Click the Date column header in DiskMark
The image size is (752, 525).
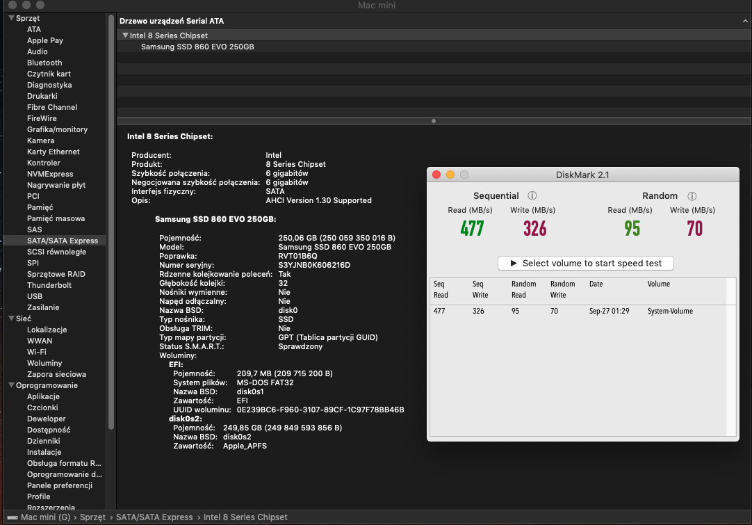pos(596,284)
